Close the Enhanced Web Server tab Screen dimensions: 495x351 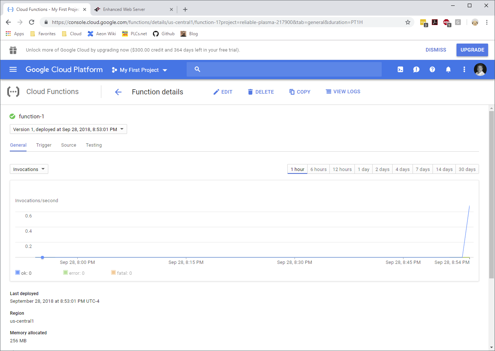tap(171, 9)
